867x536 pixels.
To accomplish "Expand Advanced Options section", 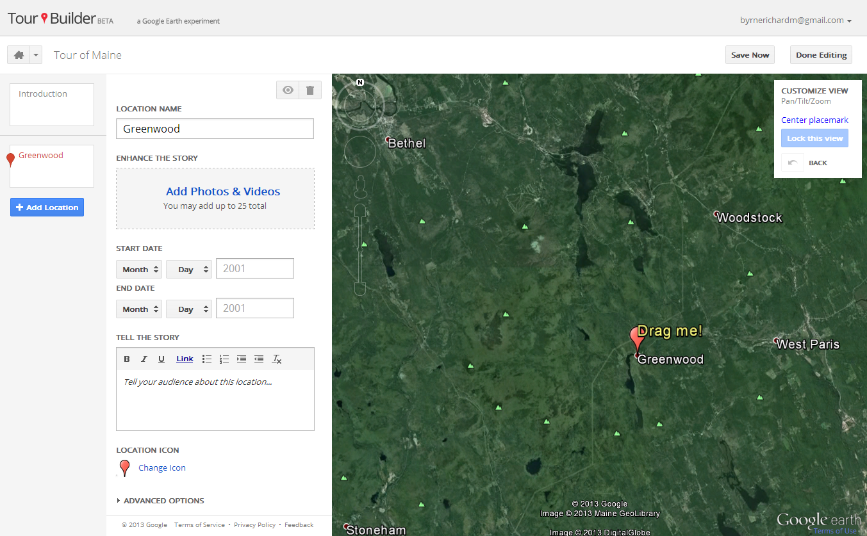I will tap(160, 501).
